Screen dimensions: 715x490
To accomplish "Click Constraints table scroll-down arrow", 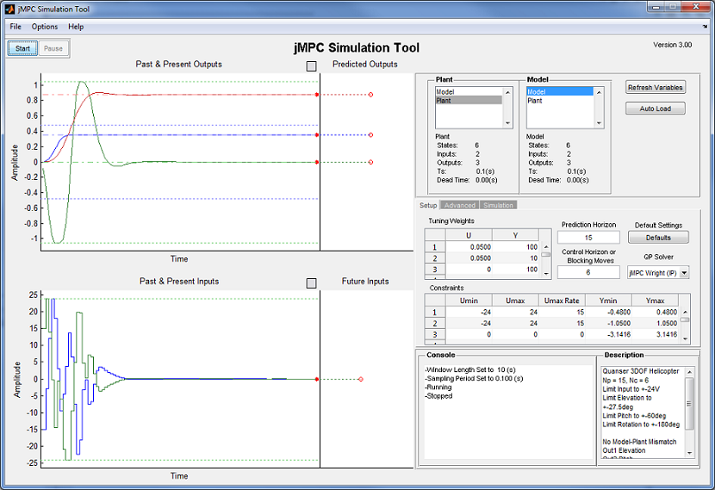I will coord(685,338).
